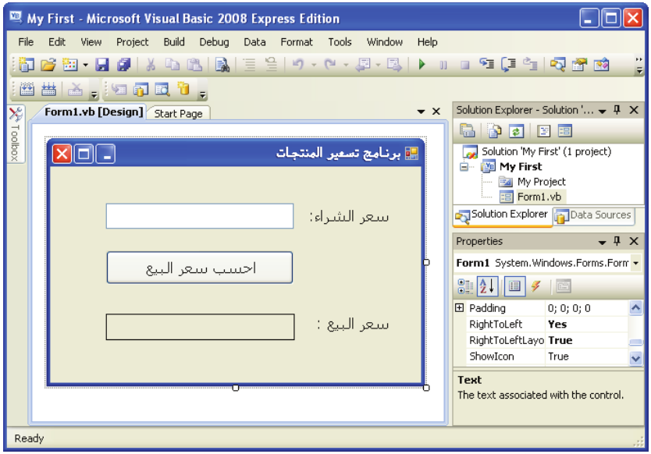The image size is (651, 454).
Task: Click the Redo arrow icon
Action: click(x=329, y=64)
